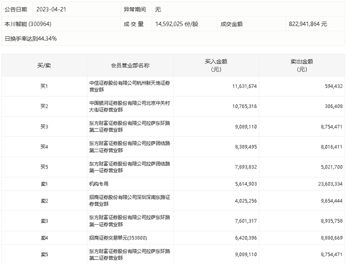Select the 卖3 row label
Image resolution: width=349 pixels, height=264 pixels.
(x=44, y=221)
